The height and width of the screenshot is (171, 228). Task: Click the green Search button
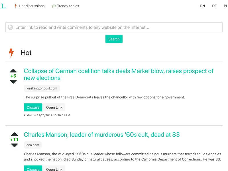click(114, 39)
